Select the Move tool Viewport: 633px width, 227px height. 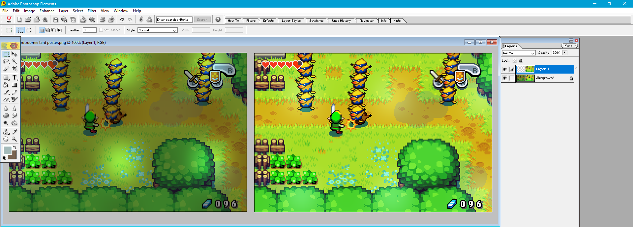[x=15, y=54]
